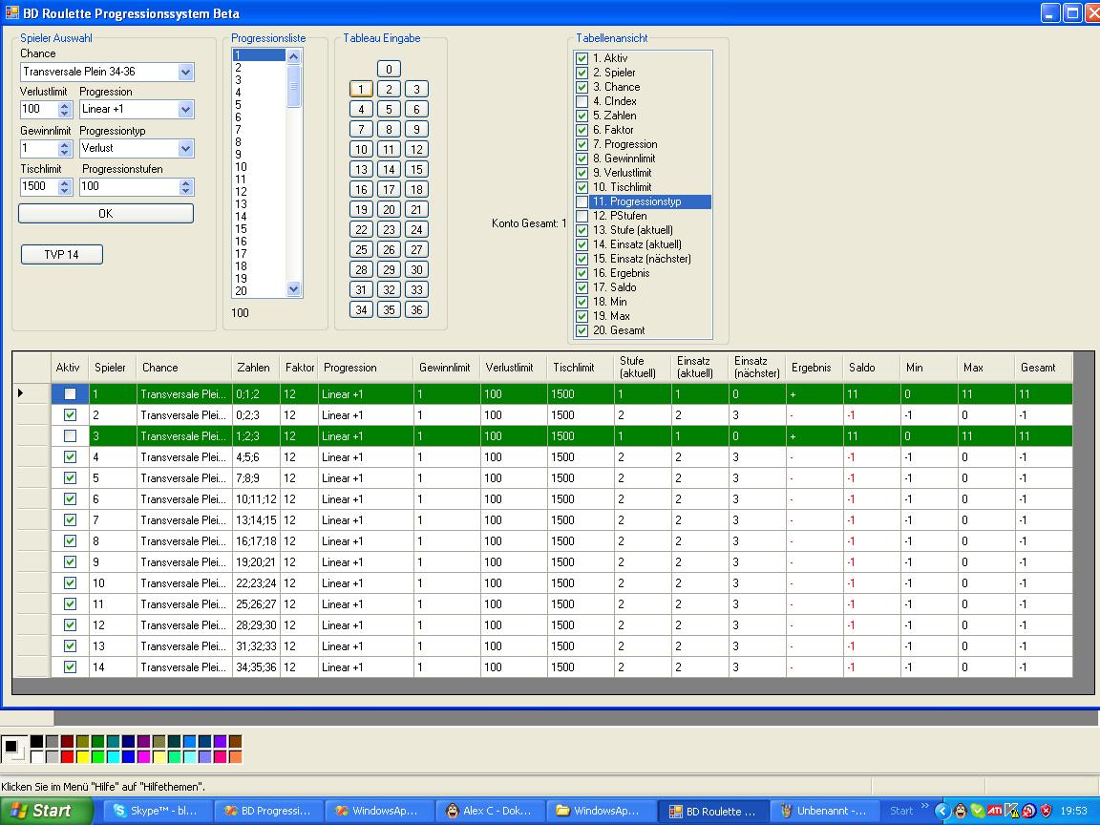This screenshot has width=1100, height=825.
Task: Uncheck Aktiv checkbox for Spieler 2 row
Action: pos(70,415)
